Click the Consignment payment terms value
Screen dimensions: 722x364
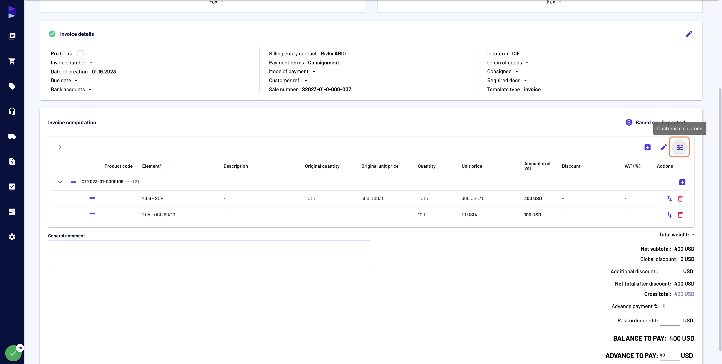coord(323,62)
